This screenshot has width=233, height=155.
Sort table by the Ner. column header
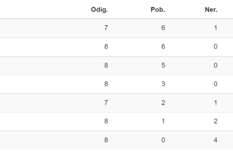coord(211,10)
